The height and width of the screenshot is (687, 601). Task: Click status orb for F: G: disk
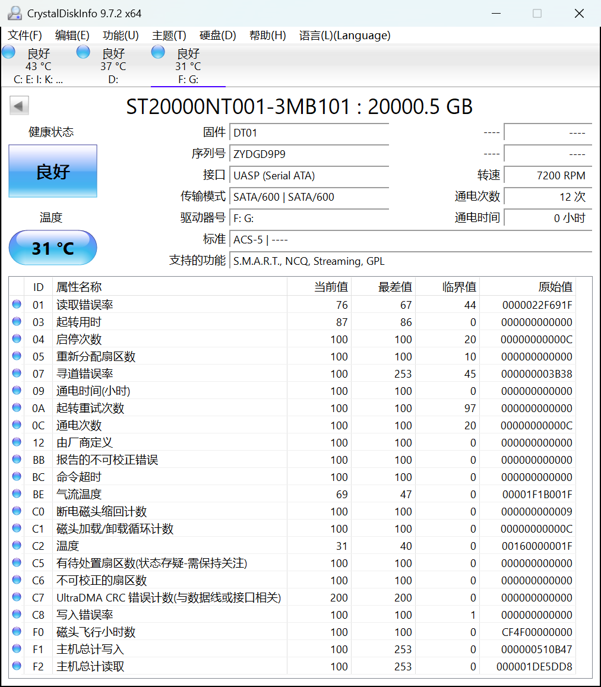click(x=158, y=52)
